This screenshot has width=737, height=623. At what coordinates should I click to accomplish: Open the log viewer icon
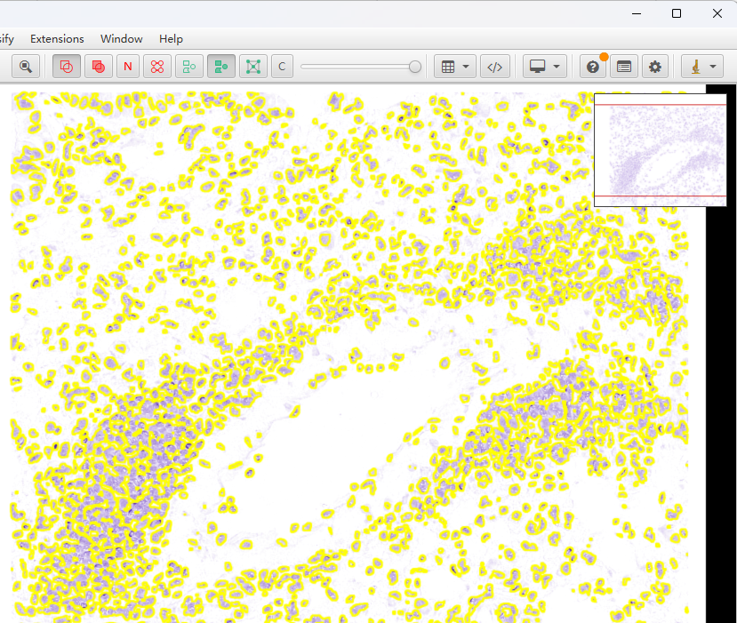point(624,67)
